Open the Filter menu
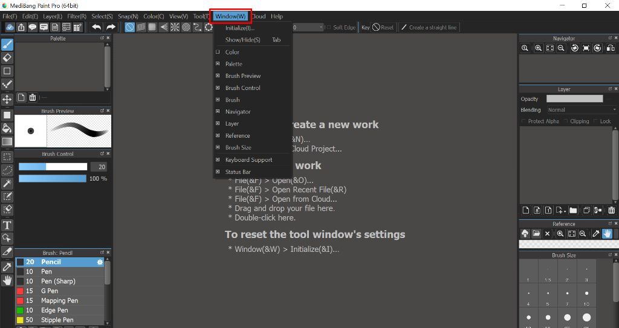Image resolution: width=619 pixels, height=328 pixels. coord(77,16)
